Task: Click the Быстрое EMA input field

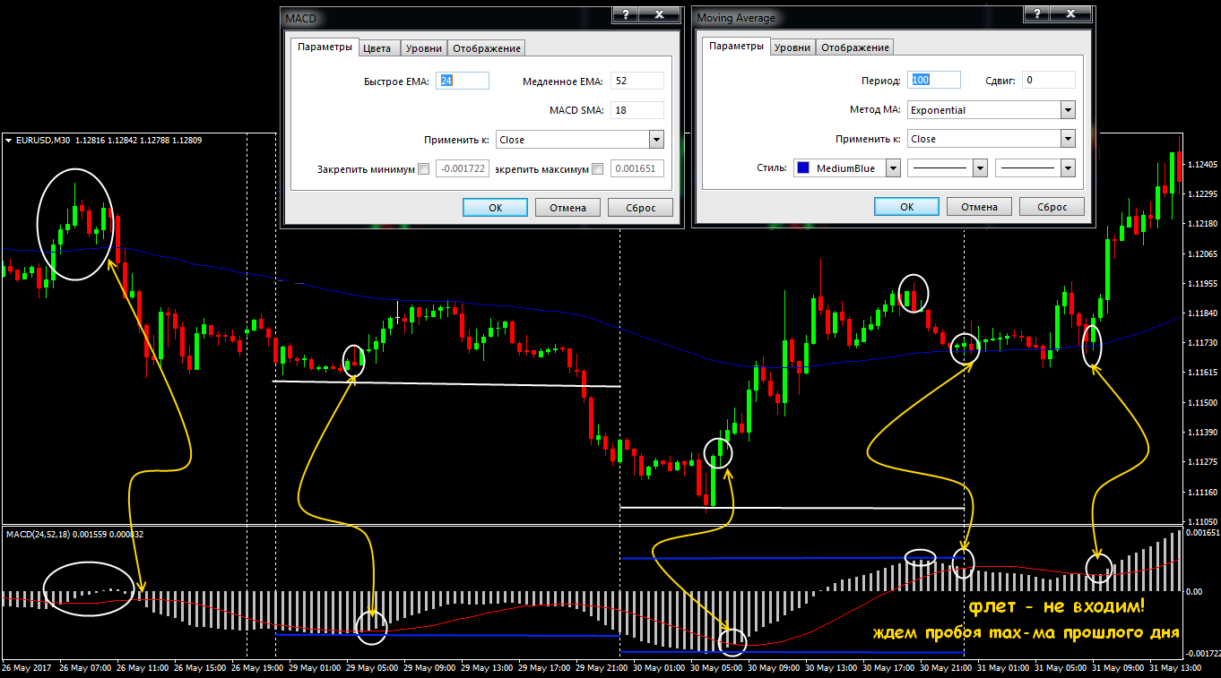Action: pos(463,81)
